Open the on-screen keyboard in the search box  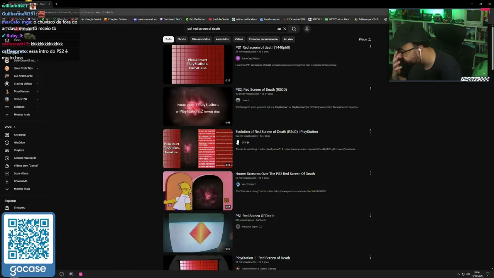tap(279, 29)
